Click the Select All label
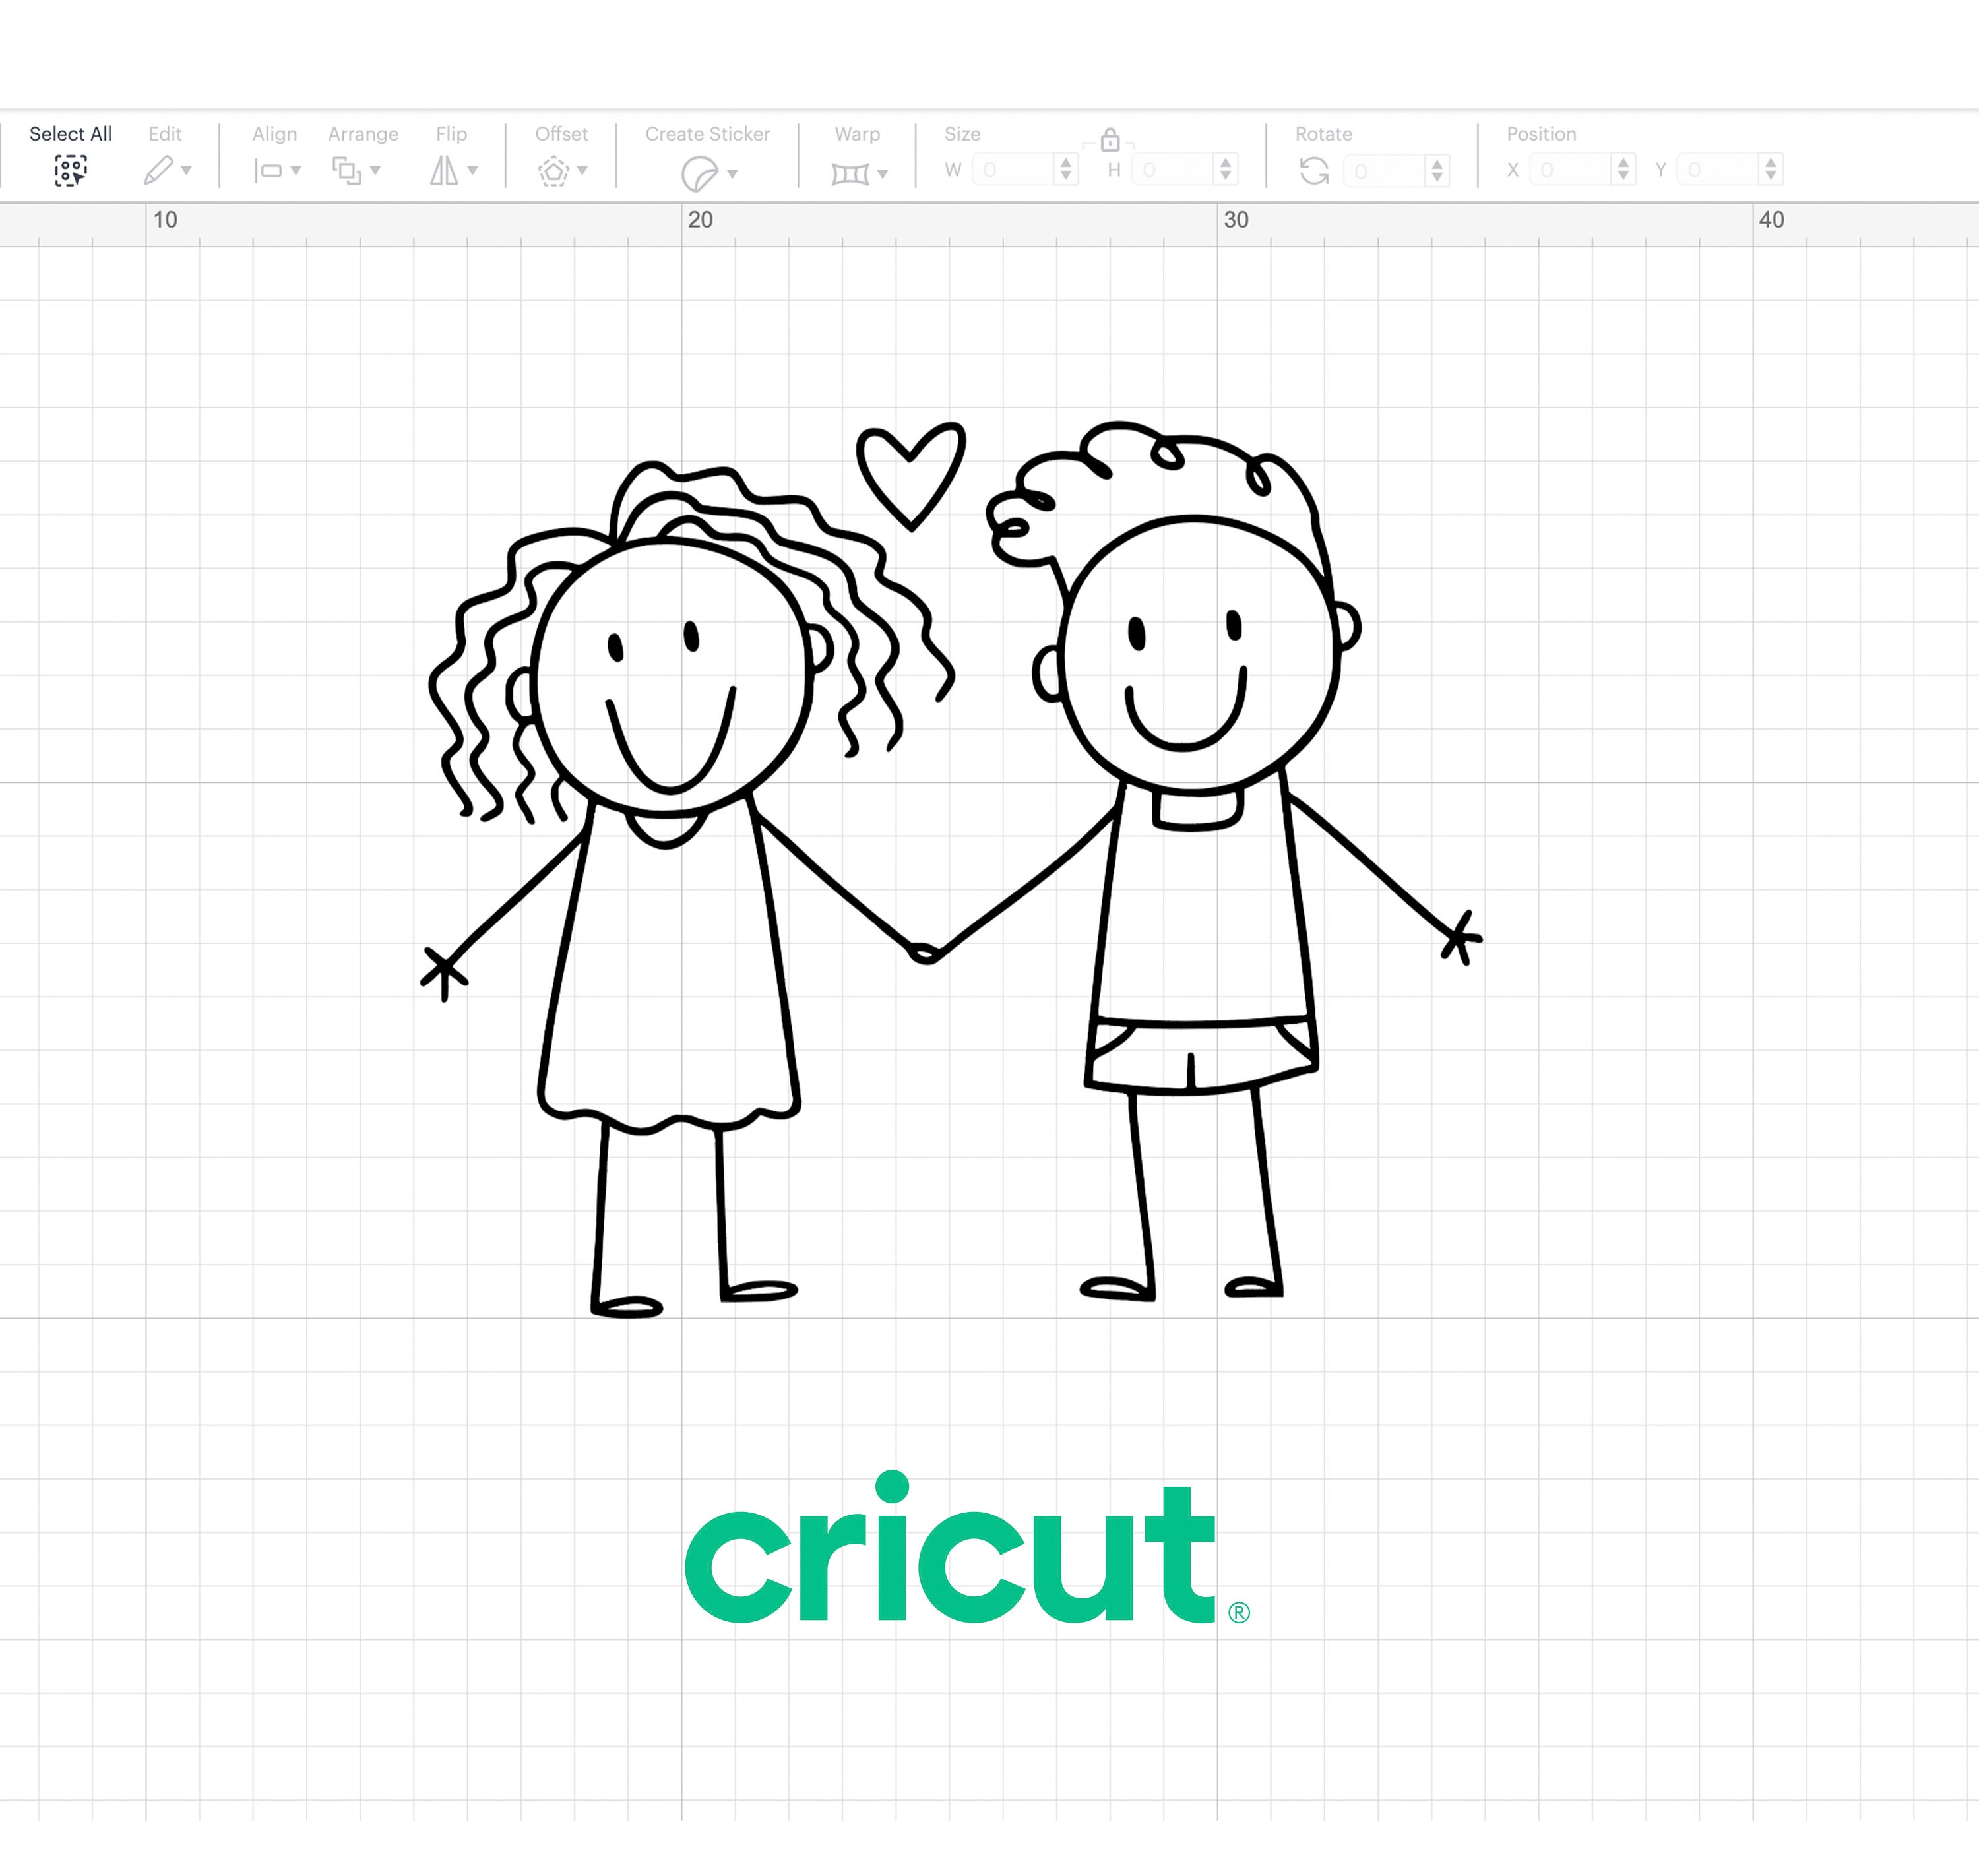This screenshot has height=1876, width=1979. [x=71, y=133]
